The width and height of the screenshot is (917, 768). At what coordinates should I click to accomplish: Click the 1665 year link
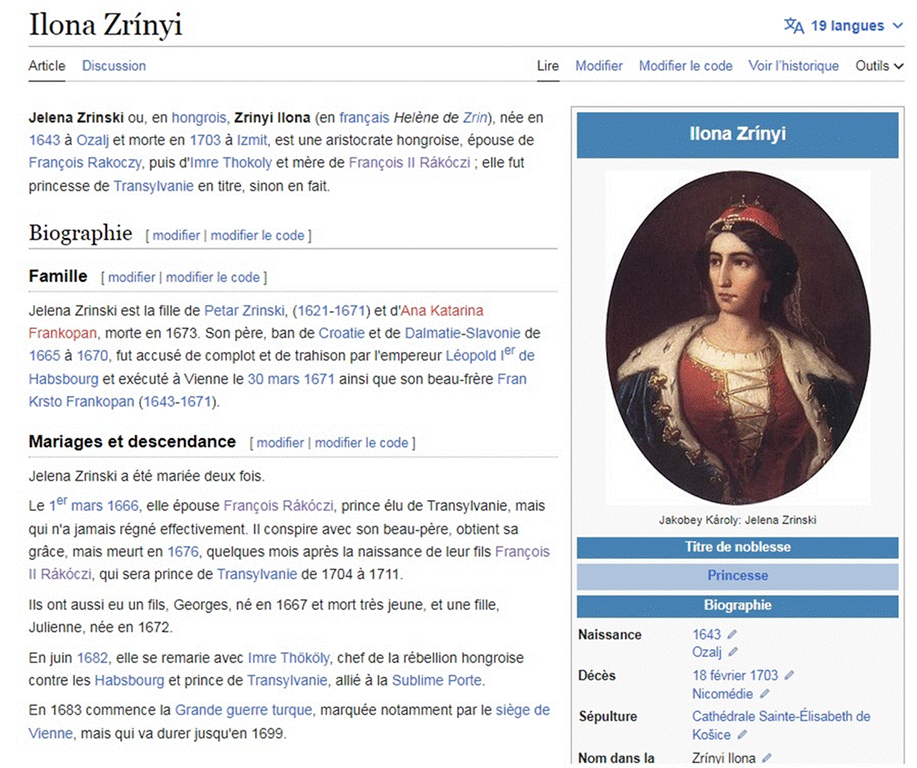(x=45, y=356)
